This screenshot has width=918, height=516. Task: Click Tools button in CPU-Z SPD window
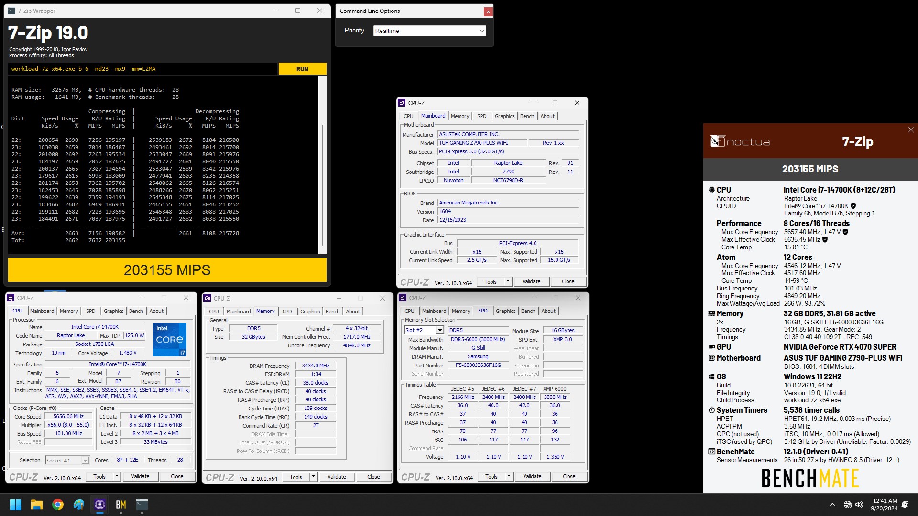(492, 476)
